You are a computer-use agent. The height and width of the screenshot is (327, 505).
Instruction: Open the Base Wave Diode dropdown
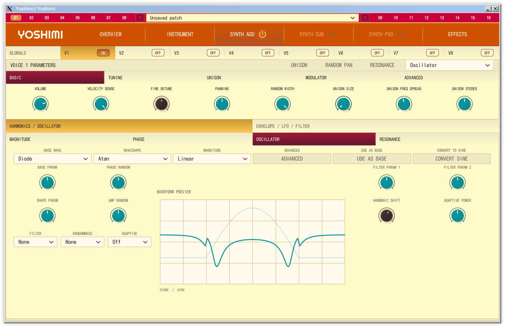tap(52, 159)
